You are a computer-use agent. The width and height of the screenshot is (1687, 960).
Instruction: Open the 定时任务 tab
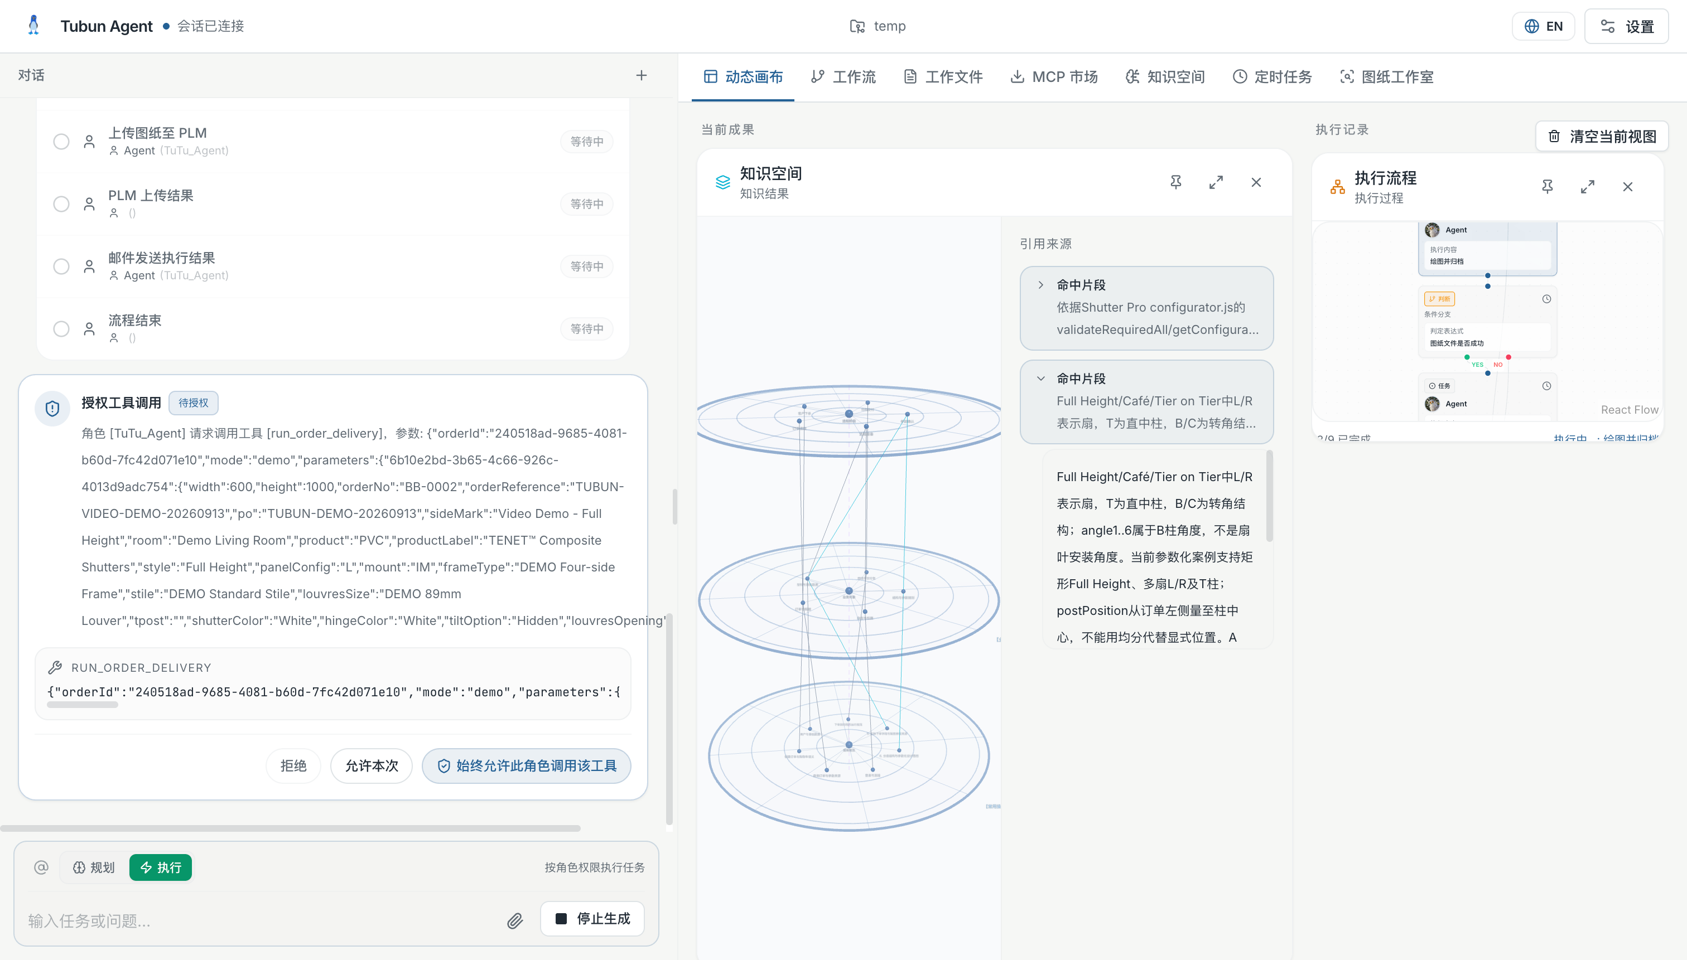pyautogui.click(x=1272, y=76)
